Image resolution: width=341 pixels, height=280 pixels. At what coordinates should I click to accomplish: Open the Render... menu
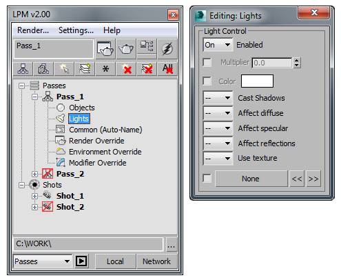point(33,30)
